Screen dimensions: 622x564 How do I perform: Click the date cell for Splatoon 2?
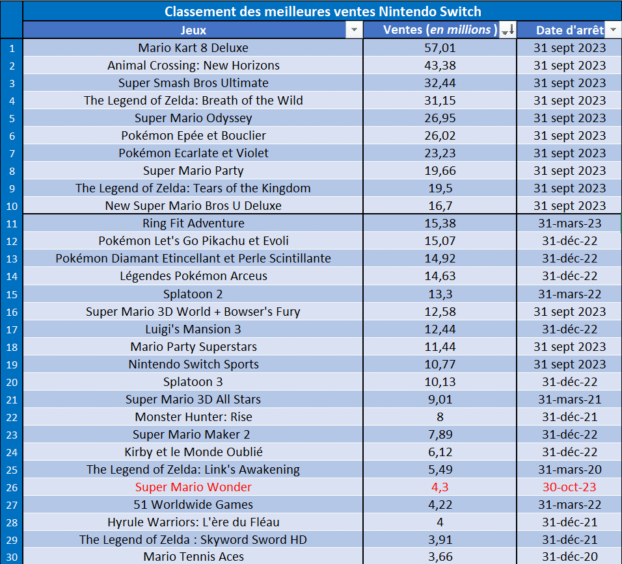[x=569, y=294]
